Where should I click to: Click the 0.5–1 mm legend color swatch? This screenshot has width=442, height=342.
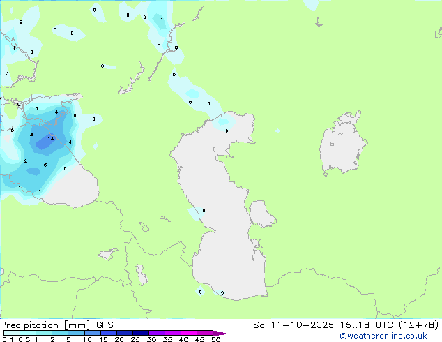pos(28,333)
